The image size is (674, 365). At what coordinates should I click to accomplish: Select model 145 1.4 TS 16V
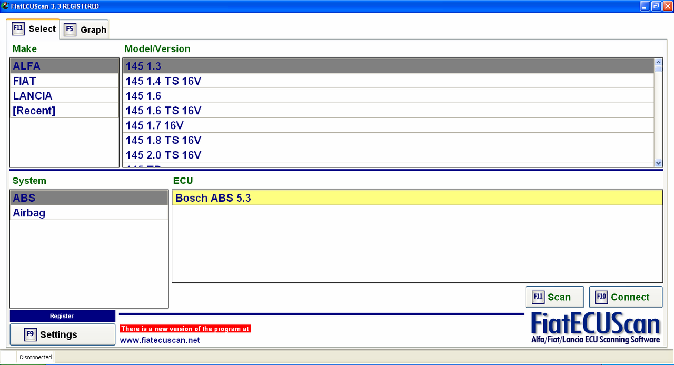pyautogui.click(x=389, y=81)
